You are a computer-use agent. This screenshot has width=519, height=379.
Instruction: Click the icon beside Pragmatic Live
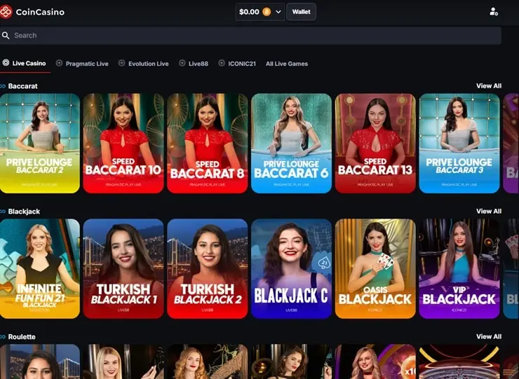pos(59,63)
